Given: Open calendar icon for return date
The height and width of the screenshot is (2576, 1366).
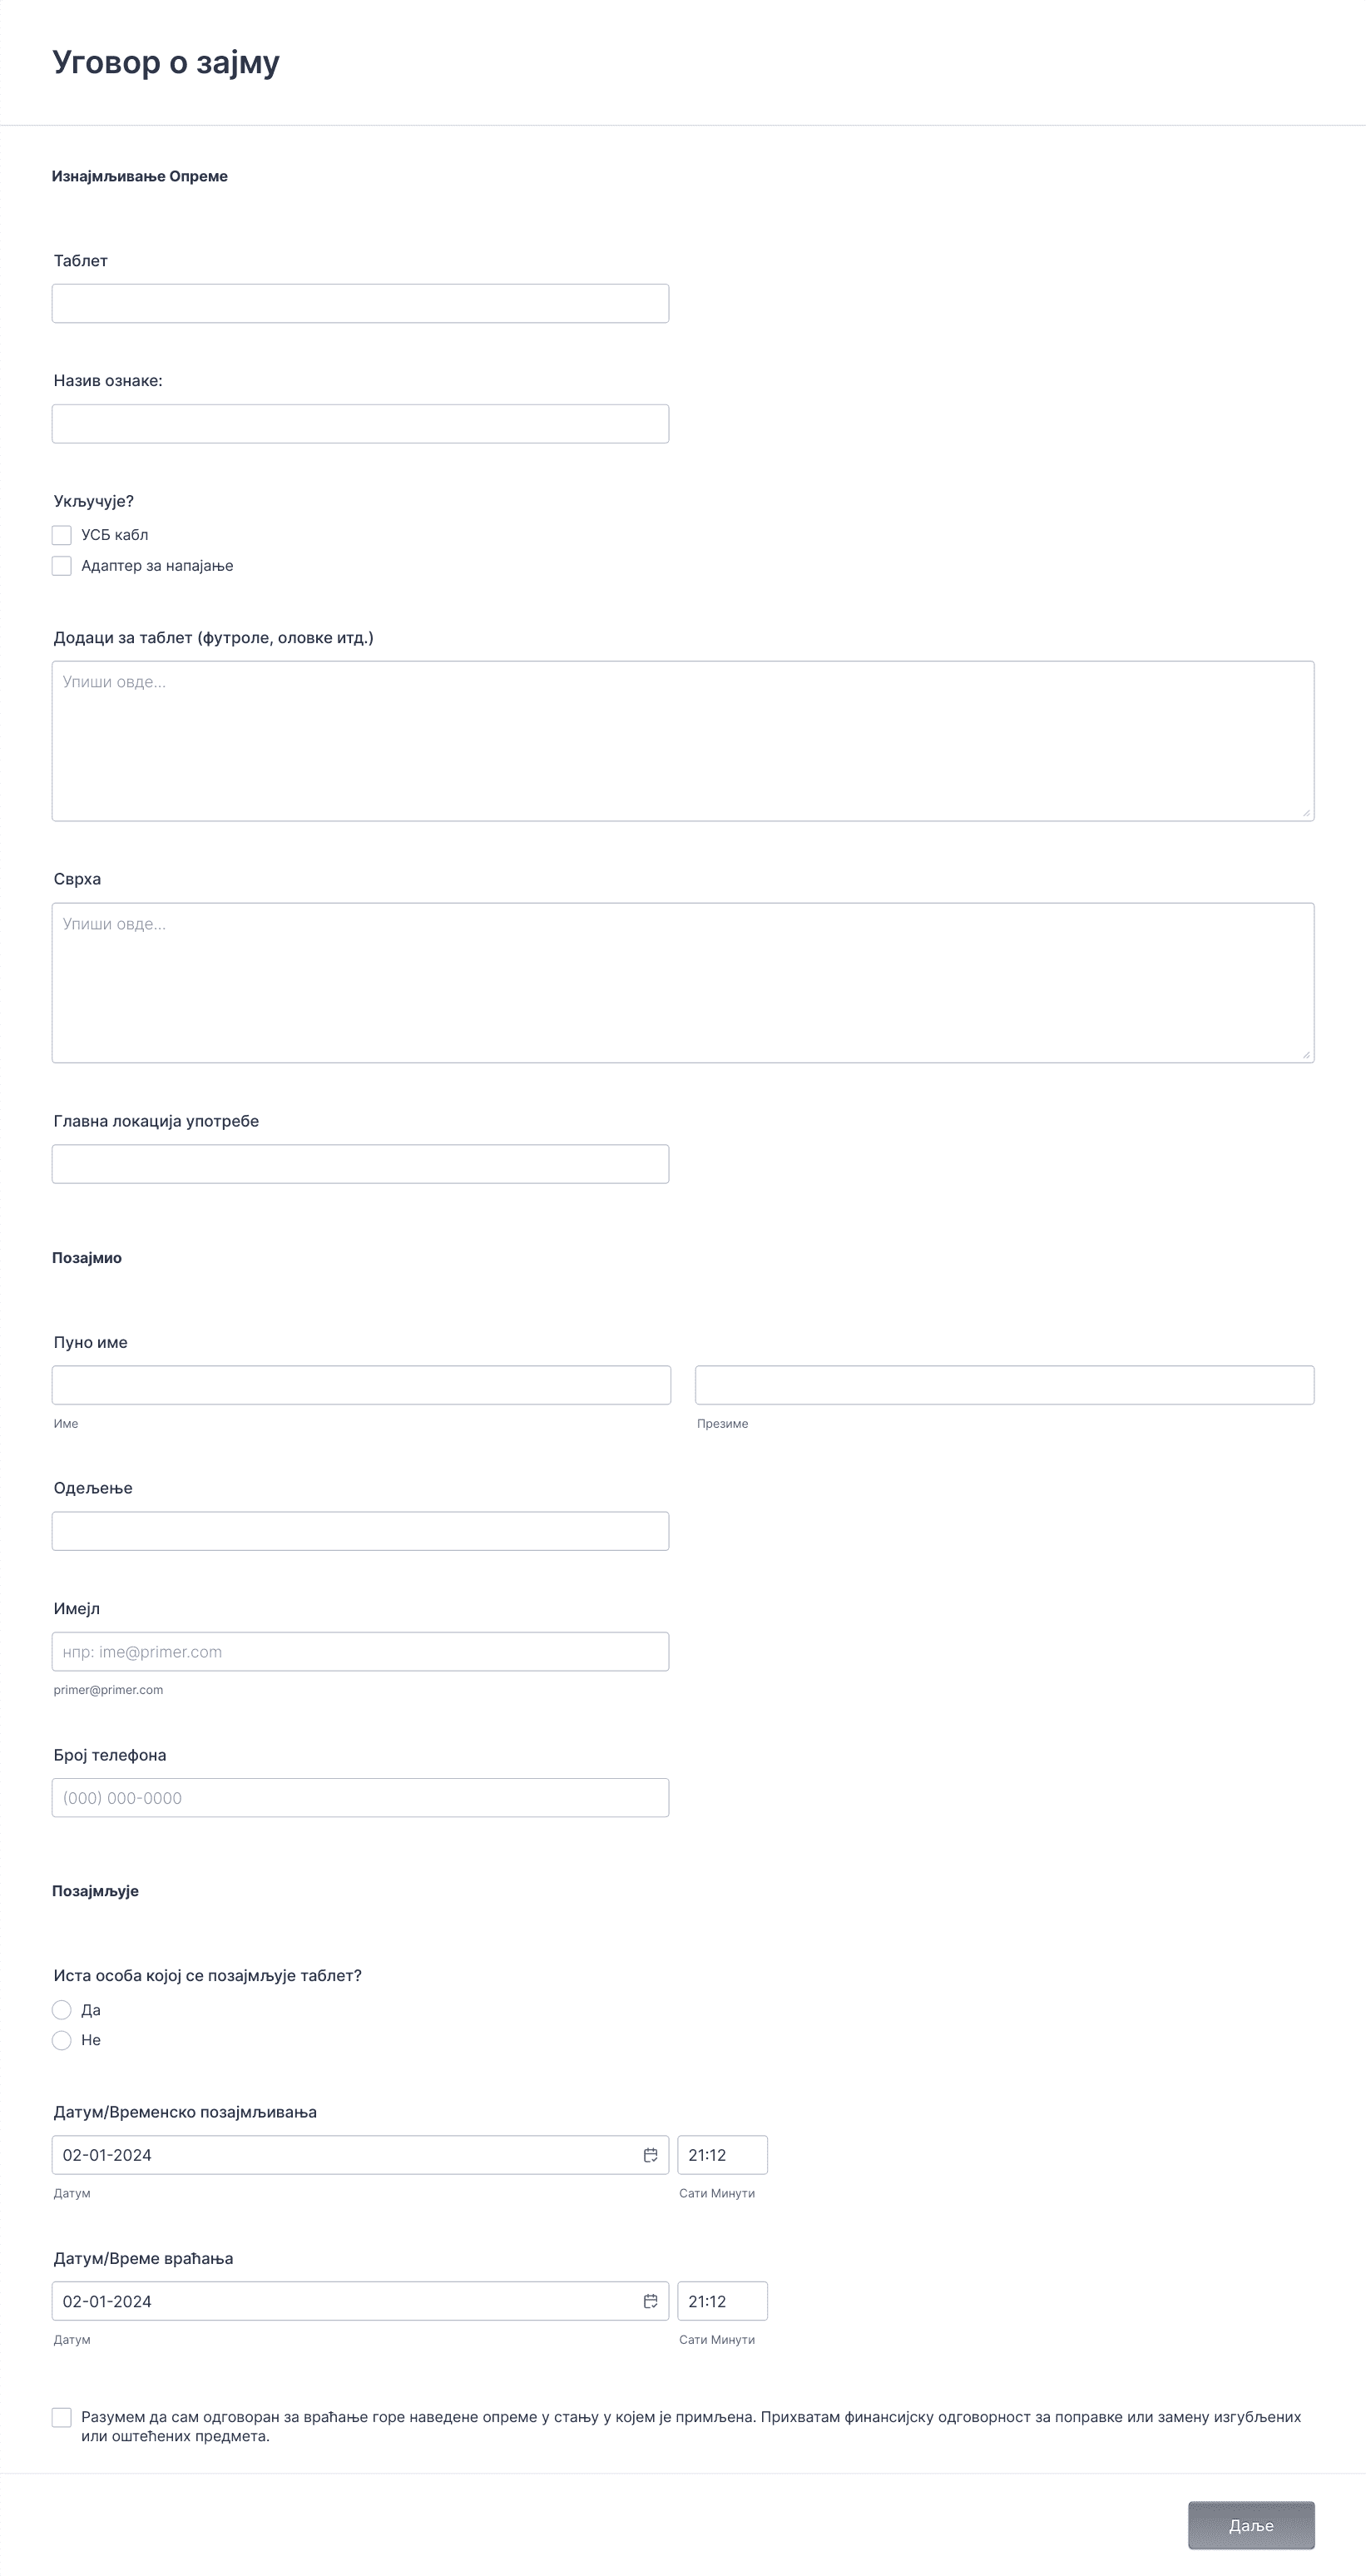Looking at the screenshot, I should pos(650,2301).
